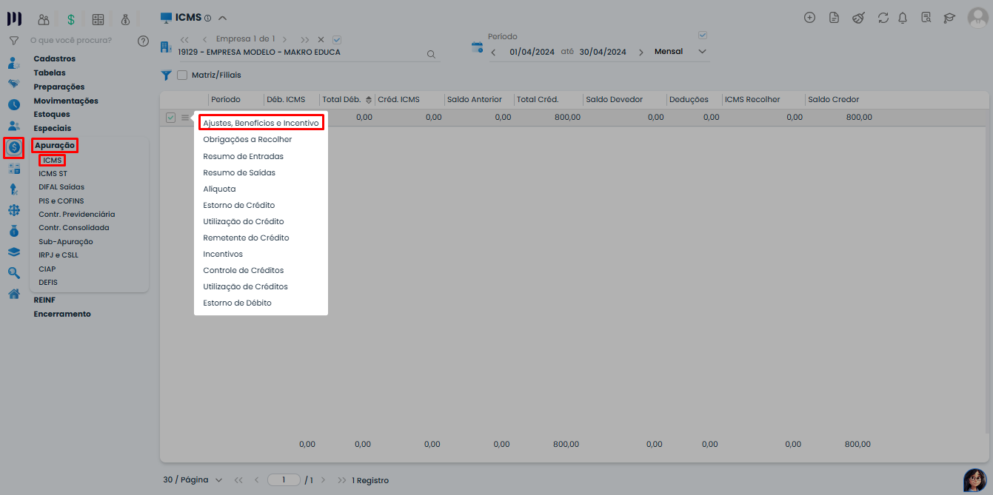Select Resumo de Entradas menu entry

243,156
